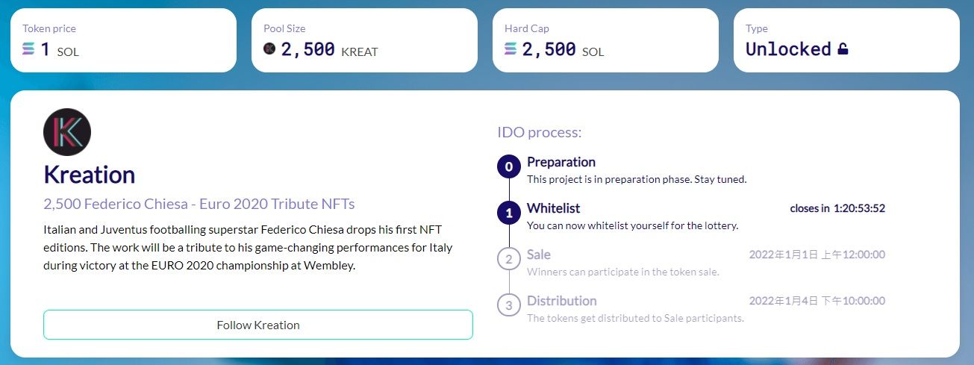Open the Distribution step label

pyautogui.click(x=562, y=301)
